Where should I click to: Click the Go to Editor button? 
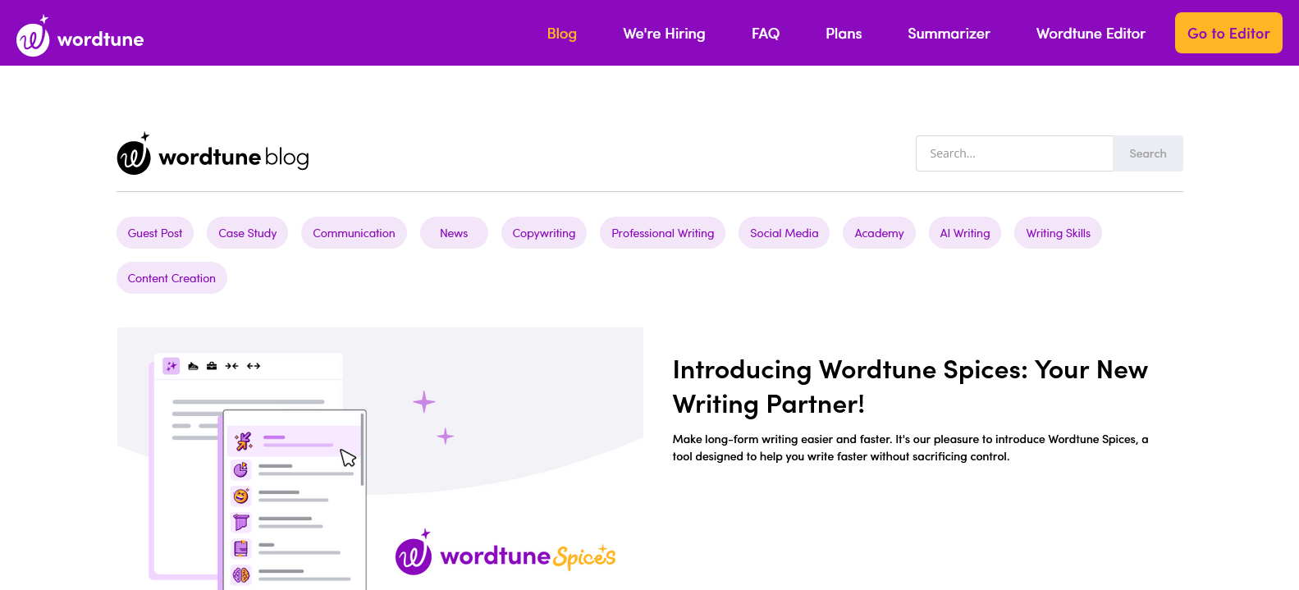(x=1228, y=33)
